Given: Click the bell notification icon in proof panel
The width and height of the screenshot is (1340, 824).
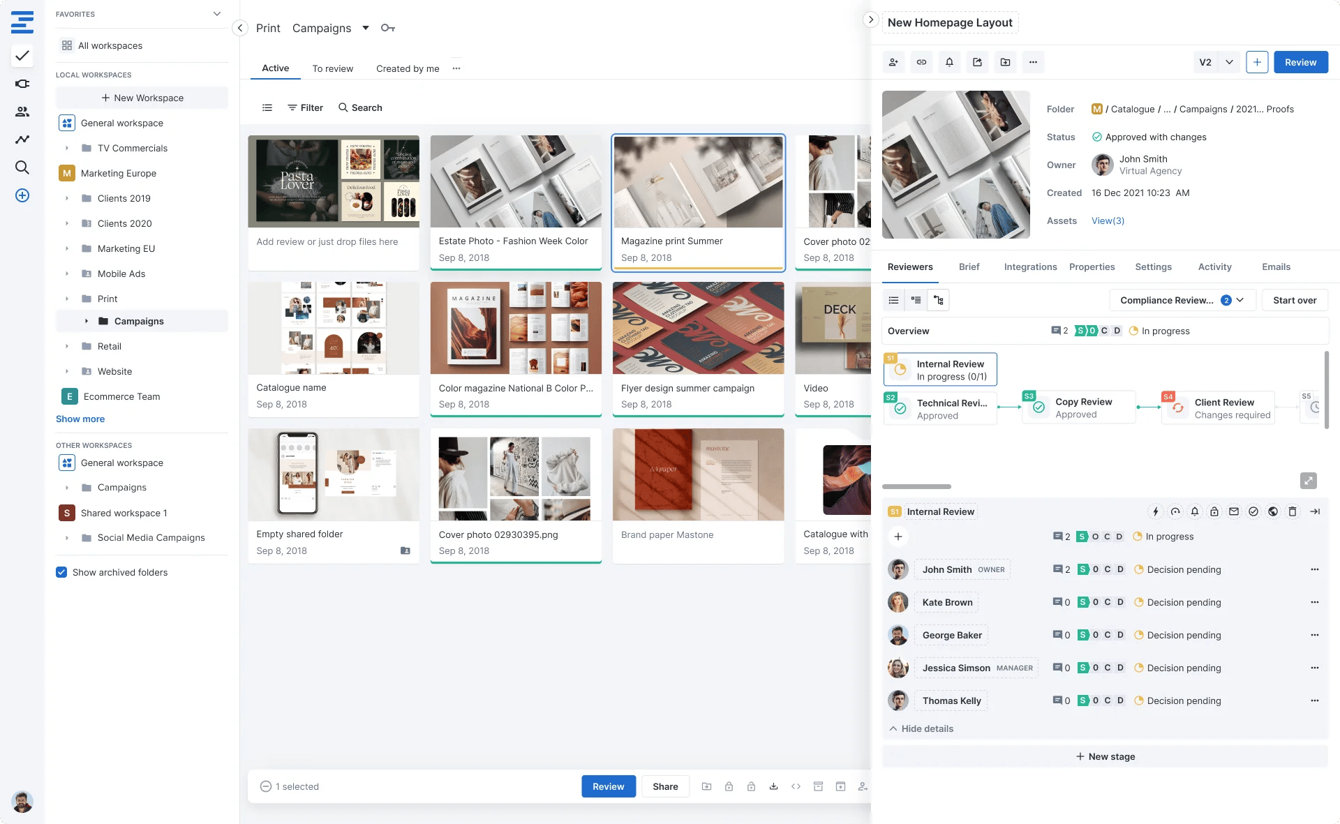Looking at the screenshot, I should coord(949,62).
